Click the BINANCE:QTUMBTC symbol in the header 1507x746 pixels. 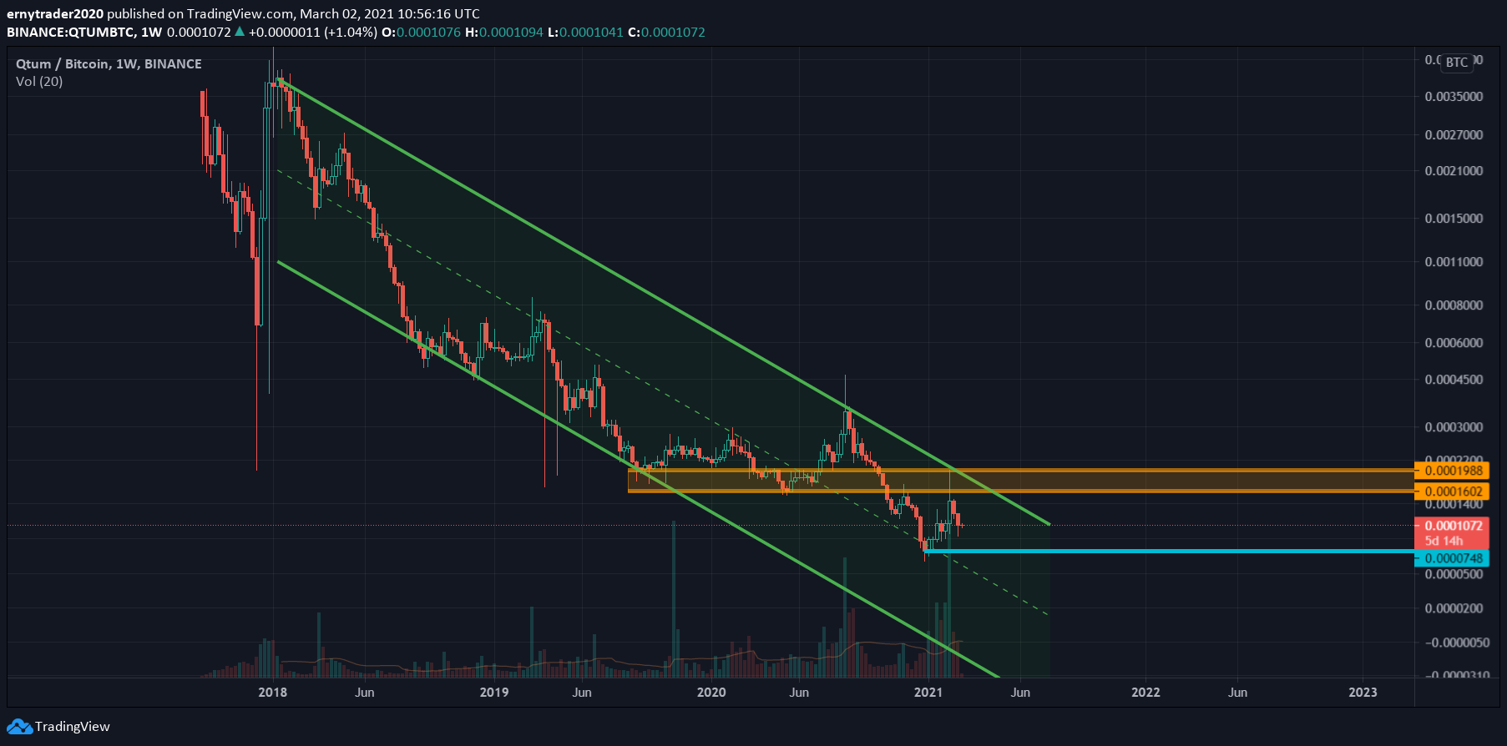70,33
